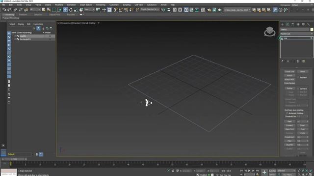Open the File menu

(3, 5)
